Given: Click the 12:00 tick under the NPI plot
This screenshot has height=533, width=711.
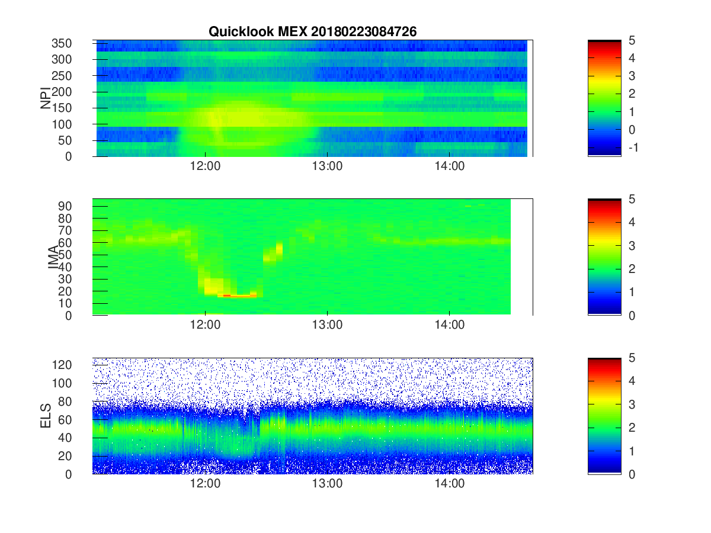Looking at the screenshot, I should coord(205,166).
